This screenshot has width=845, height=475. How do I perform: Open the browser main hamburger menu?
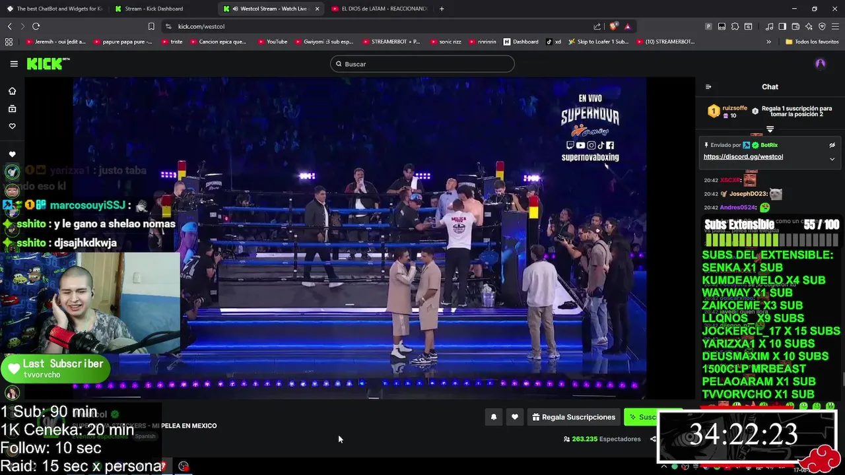[x=835, y=26]
